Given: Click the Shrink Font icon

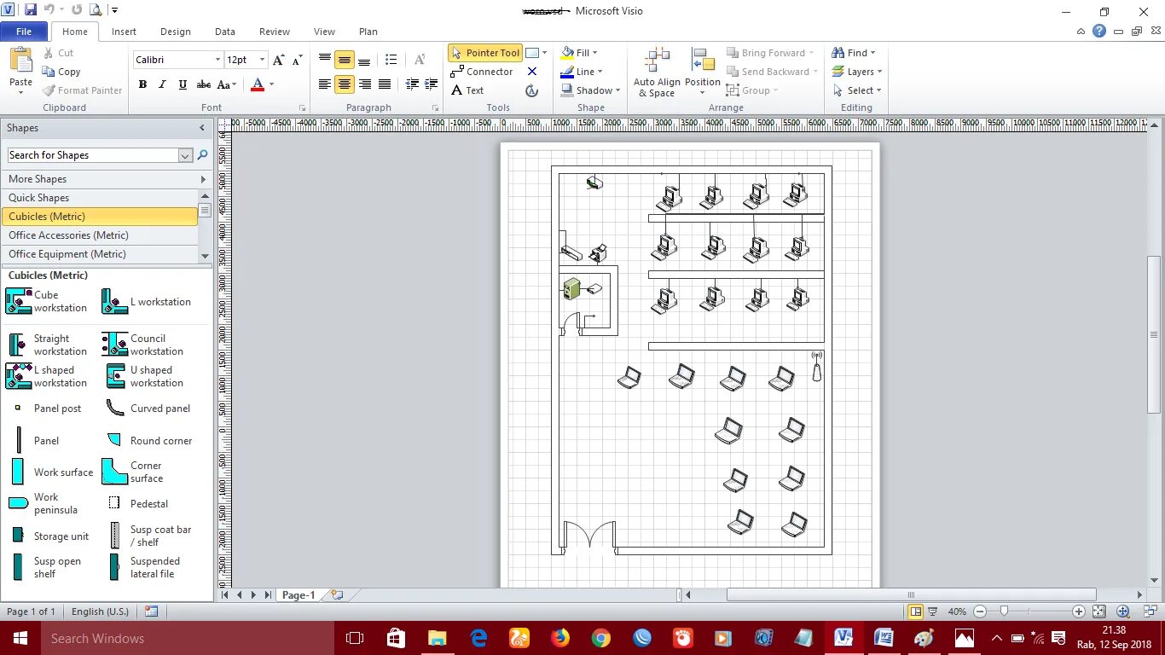Looking at the screenshot, I should click(x=297, y=60).
